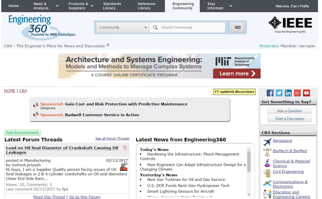Click the news panel scroll down arrow
Image resolution: width=322 pixels, height=199 pixels.
tap(249, 195)
